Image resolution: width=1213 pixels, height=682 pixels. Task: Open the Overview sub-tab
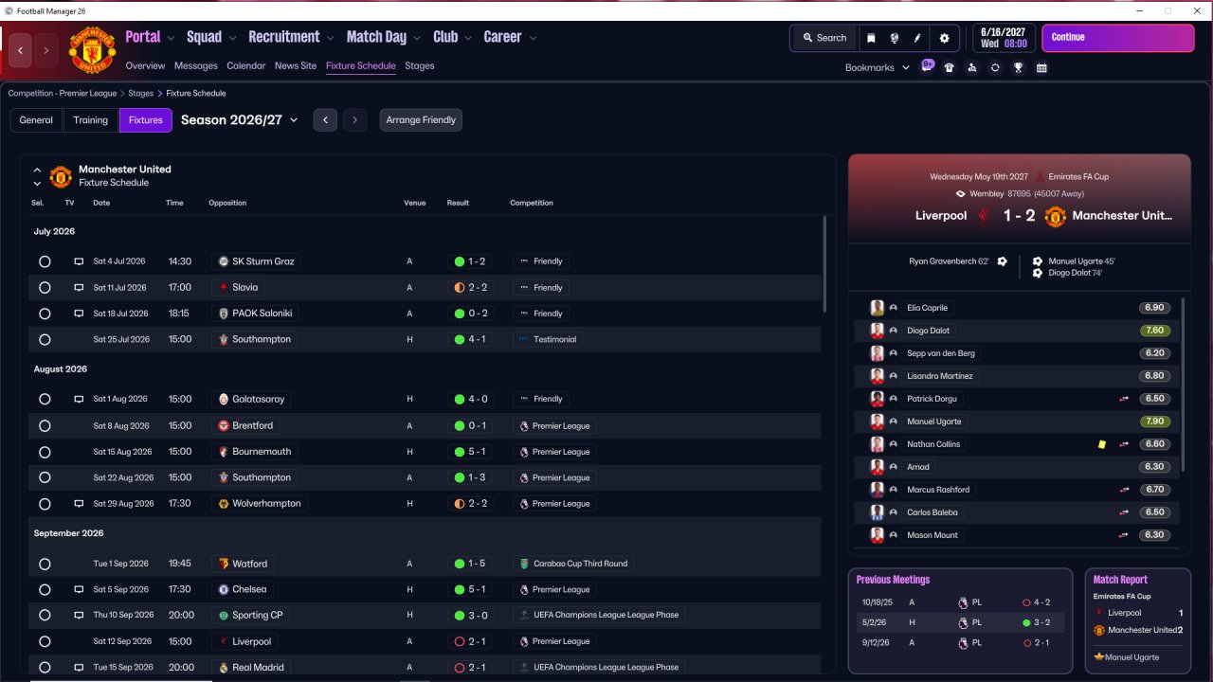coord(145,66)
